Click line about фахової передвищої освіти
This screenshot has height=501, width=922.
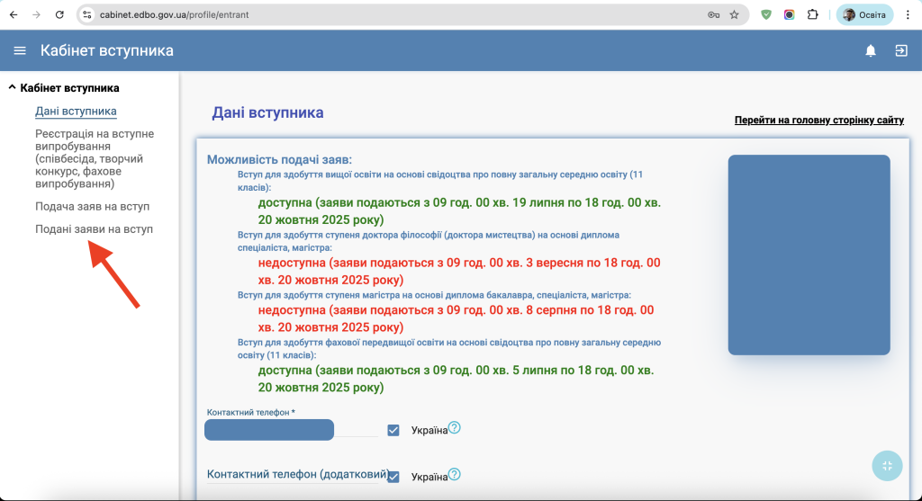(x=449, y=349)
